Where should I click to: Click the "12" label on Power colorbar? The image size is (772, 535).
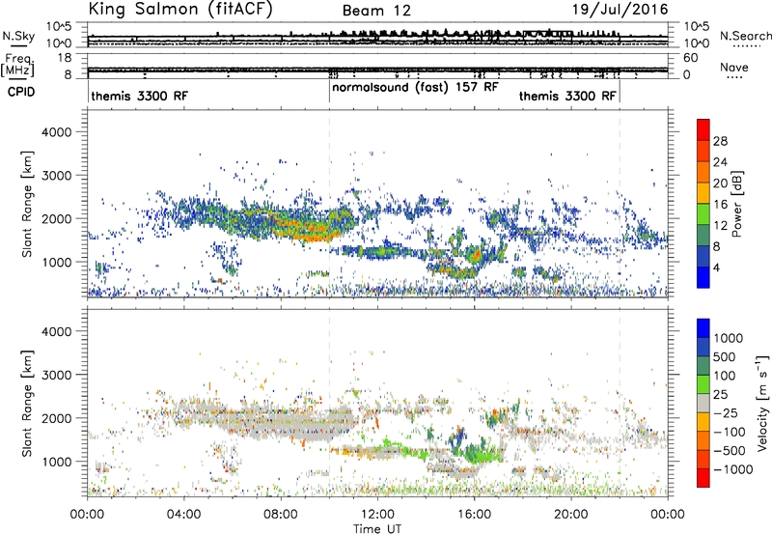pos(720,225)
